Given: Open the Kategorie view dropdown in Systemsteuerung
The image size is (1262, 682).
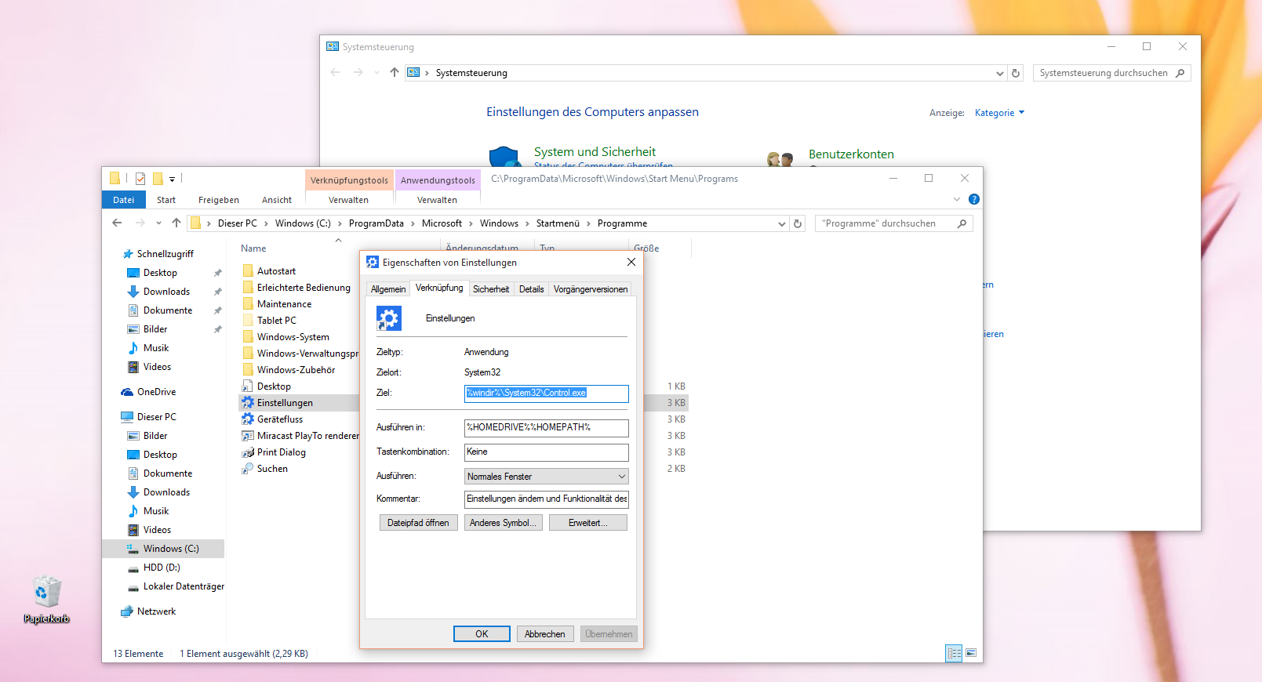Looking at the screenshot, I should [999, 113].
